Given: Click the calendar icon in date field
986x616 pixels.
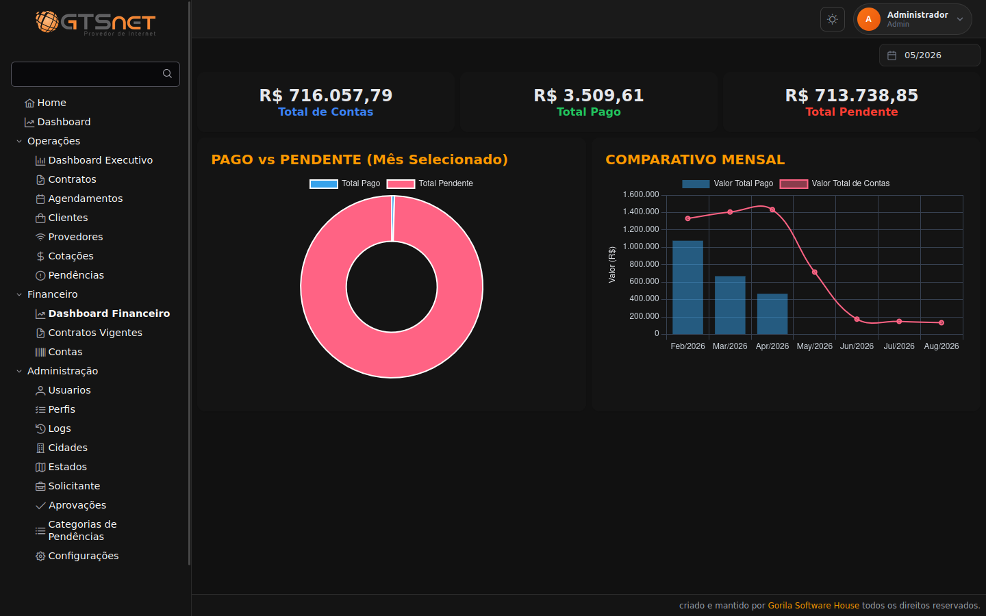Looking at the screenshot, I should pos(892,55).
